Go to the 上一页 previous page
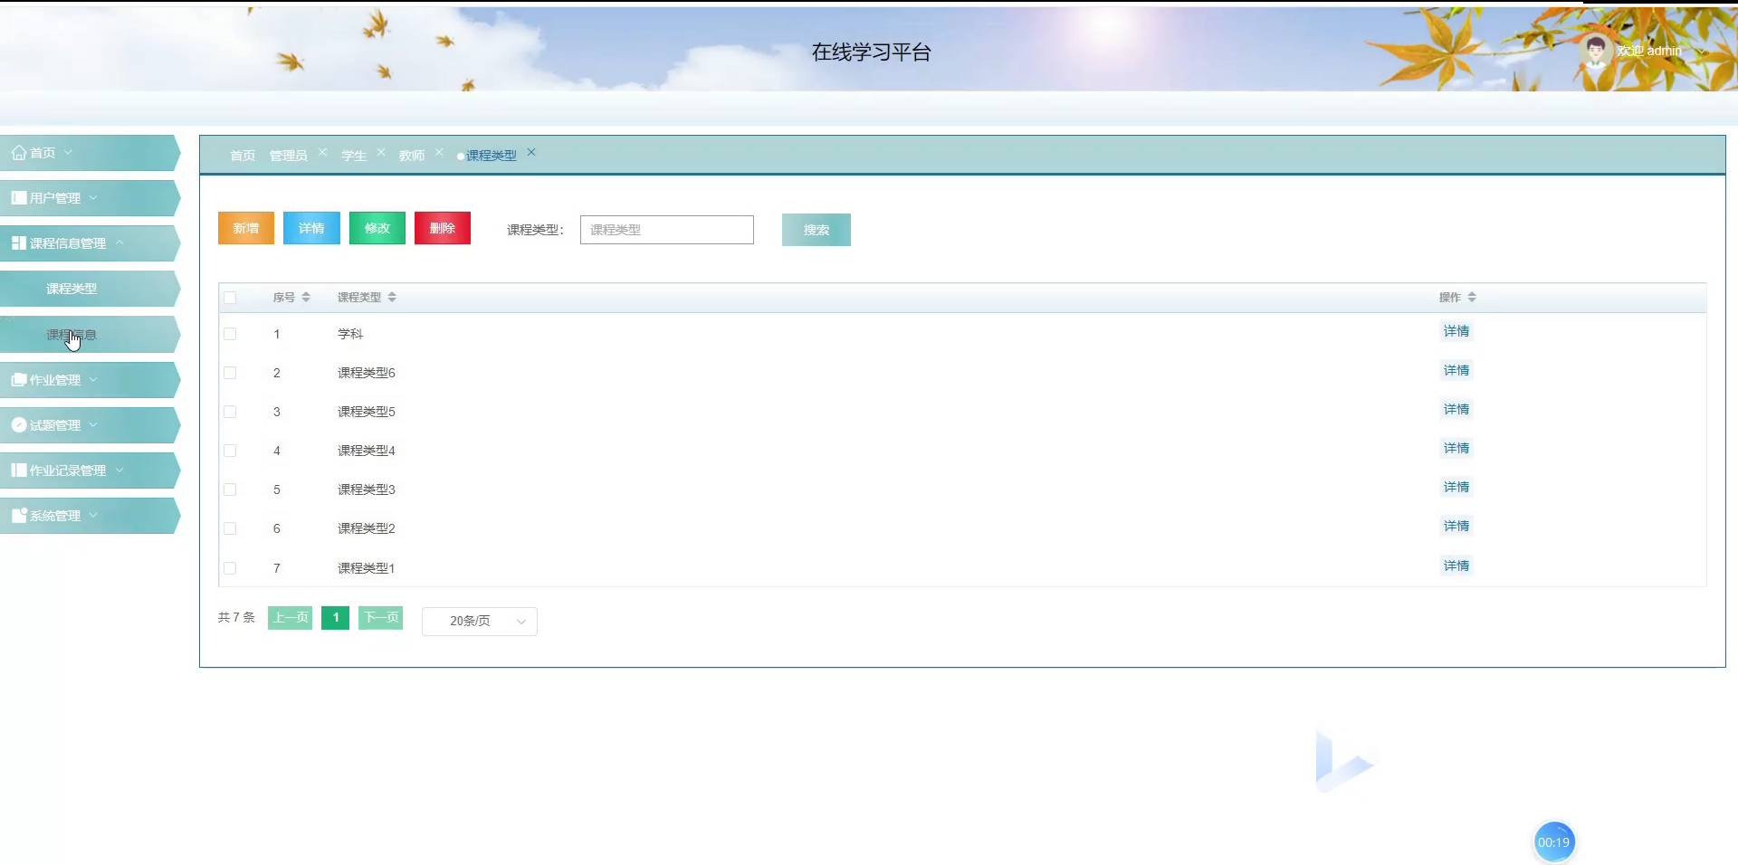 [x=291, y=618]
